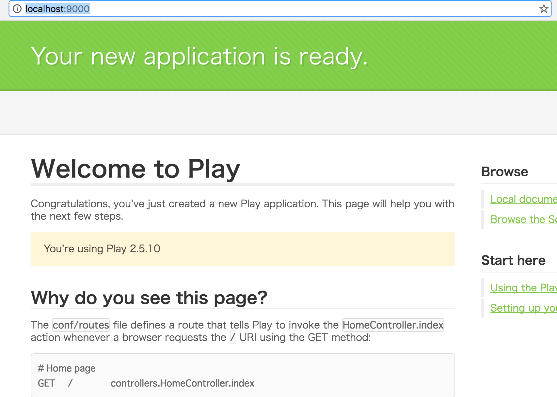
Task: Open the Browse the Scala API link
Action: coord(524,219)
